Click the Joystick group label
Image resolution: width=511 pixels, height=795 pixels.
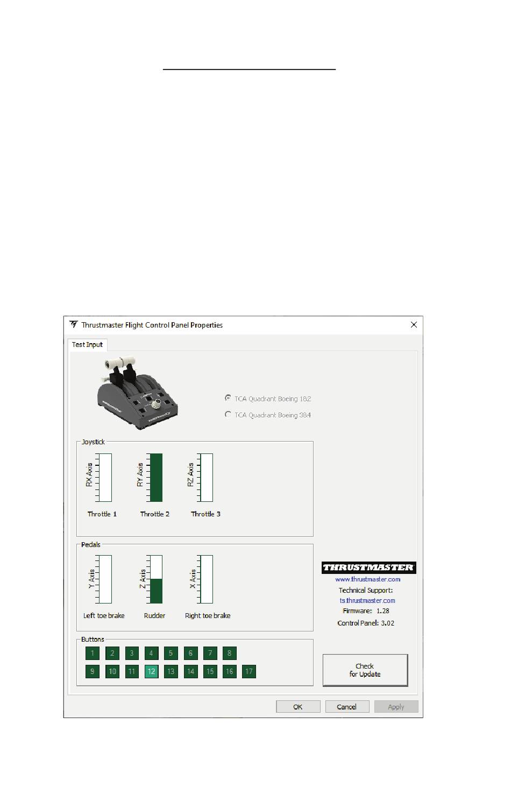(93, 442)
